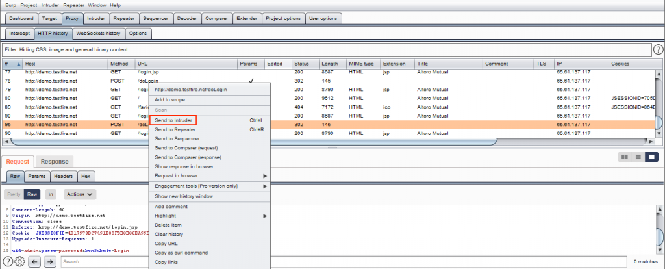Go to next search match arrow

tap(50, 262)
